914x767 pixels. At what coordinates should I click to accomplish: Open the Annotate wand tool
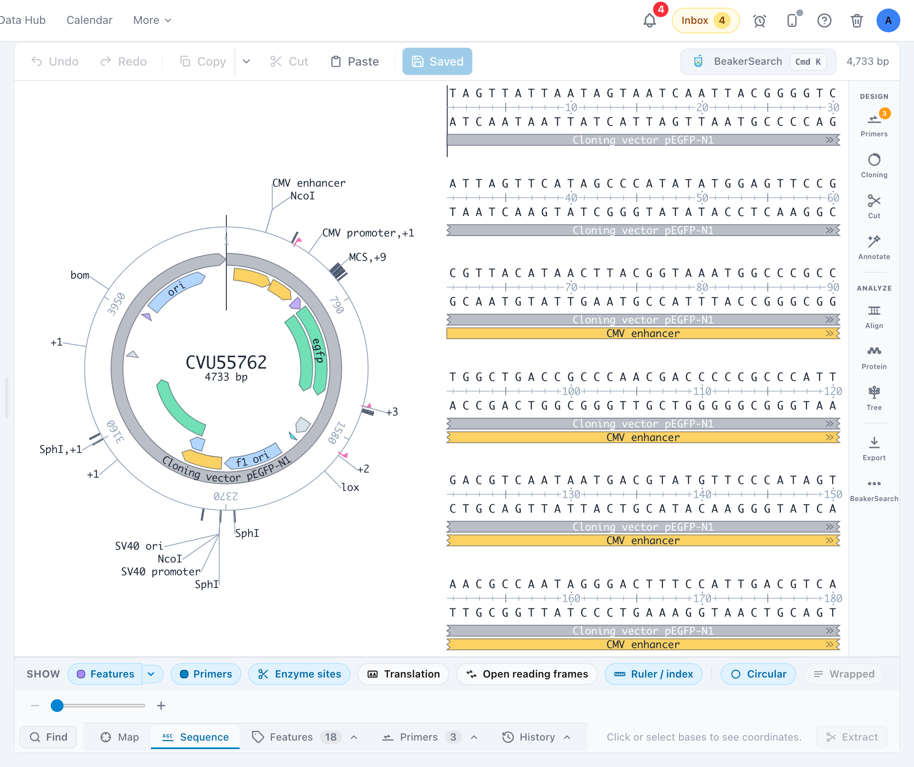click(x=874, y=247)
